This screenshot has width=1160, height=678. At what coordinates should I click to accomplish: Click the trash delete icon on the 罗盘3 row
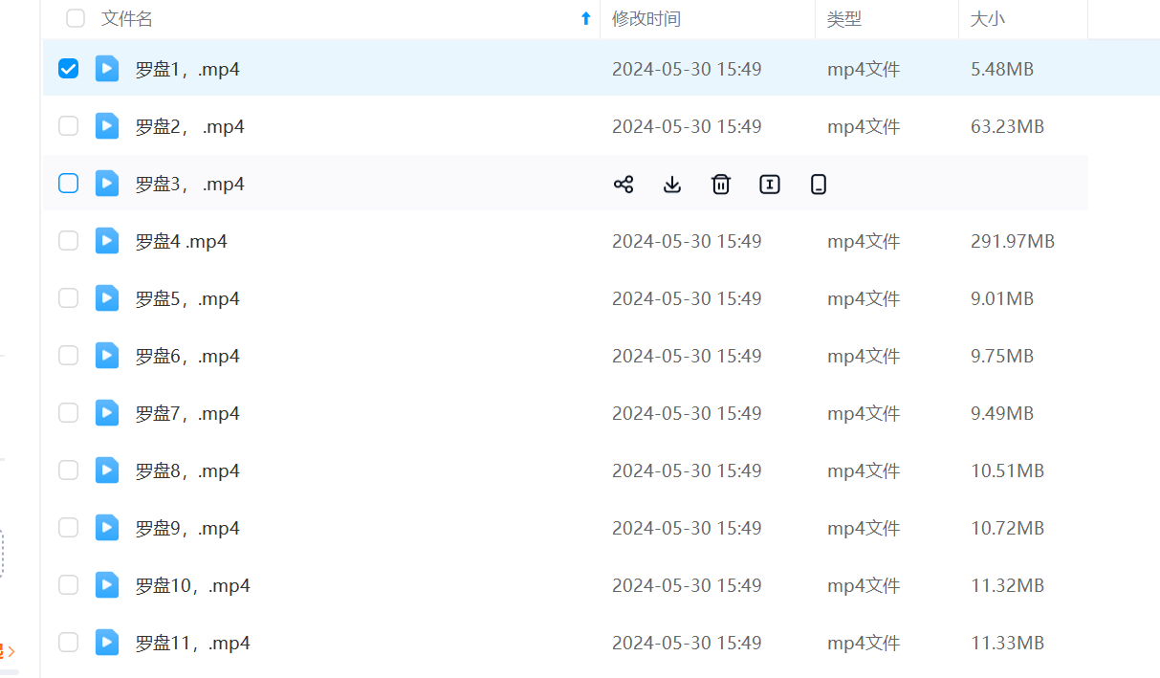pos(721,185)
